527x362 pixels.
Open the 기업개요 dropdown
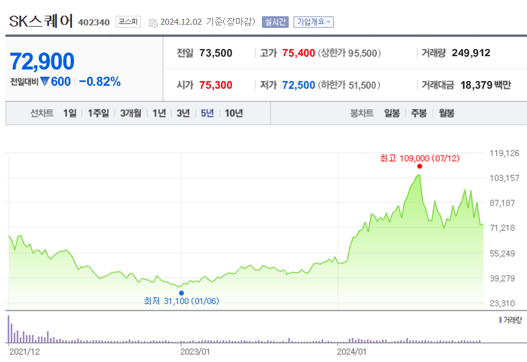pyautogui.click(x=313, y=22)
